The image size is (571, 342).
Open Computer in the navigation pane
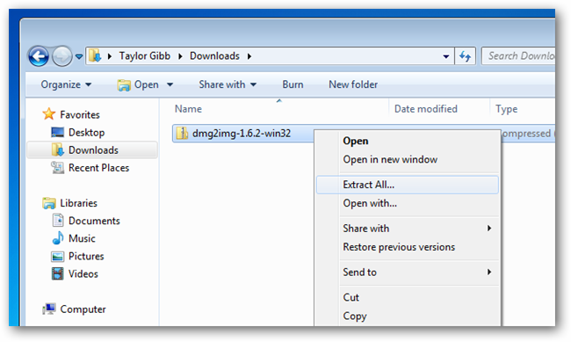(x=83, y=309)
